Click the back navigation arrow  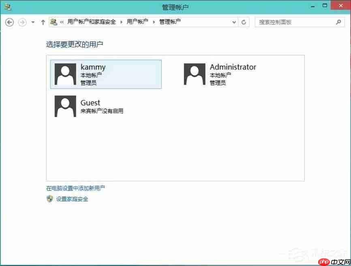point(9,22)
